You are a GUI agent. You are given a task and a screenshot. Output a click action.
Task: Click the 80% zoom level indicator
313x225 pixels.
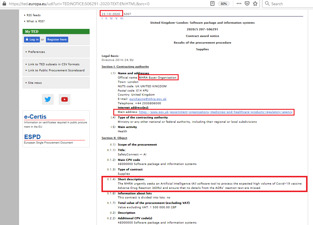click(x=224, y=3)
